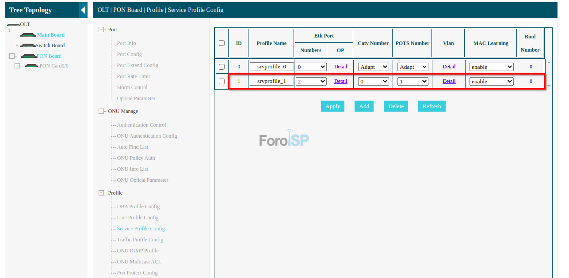The image size is (569, 278).
Task: Click the OLT device icon
Action: pyautogui.click(x=13, y=25)
